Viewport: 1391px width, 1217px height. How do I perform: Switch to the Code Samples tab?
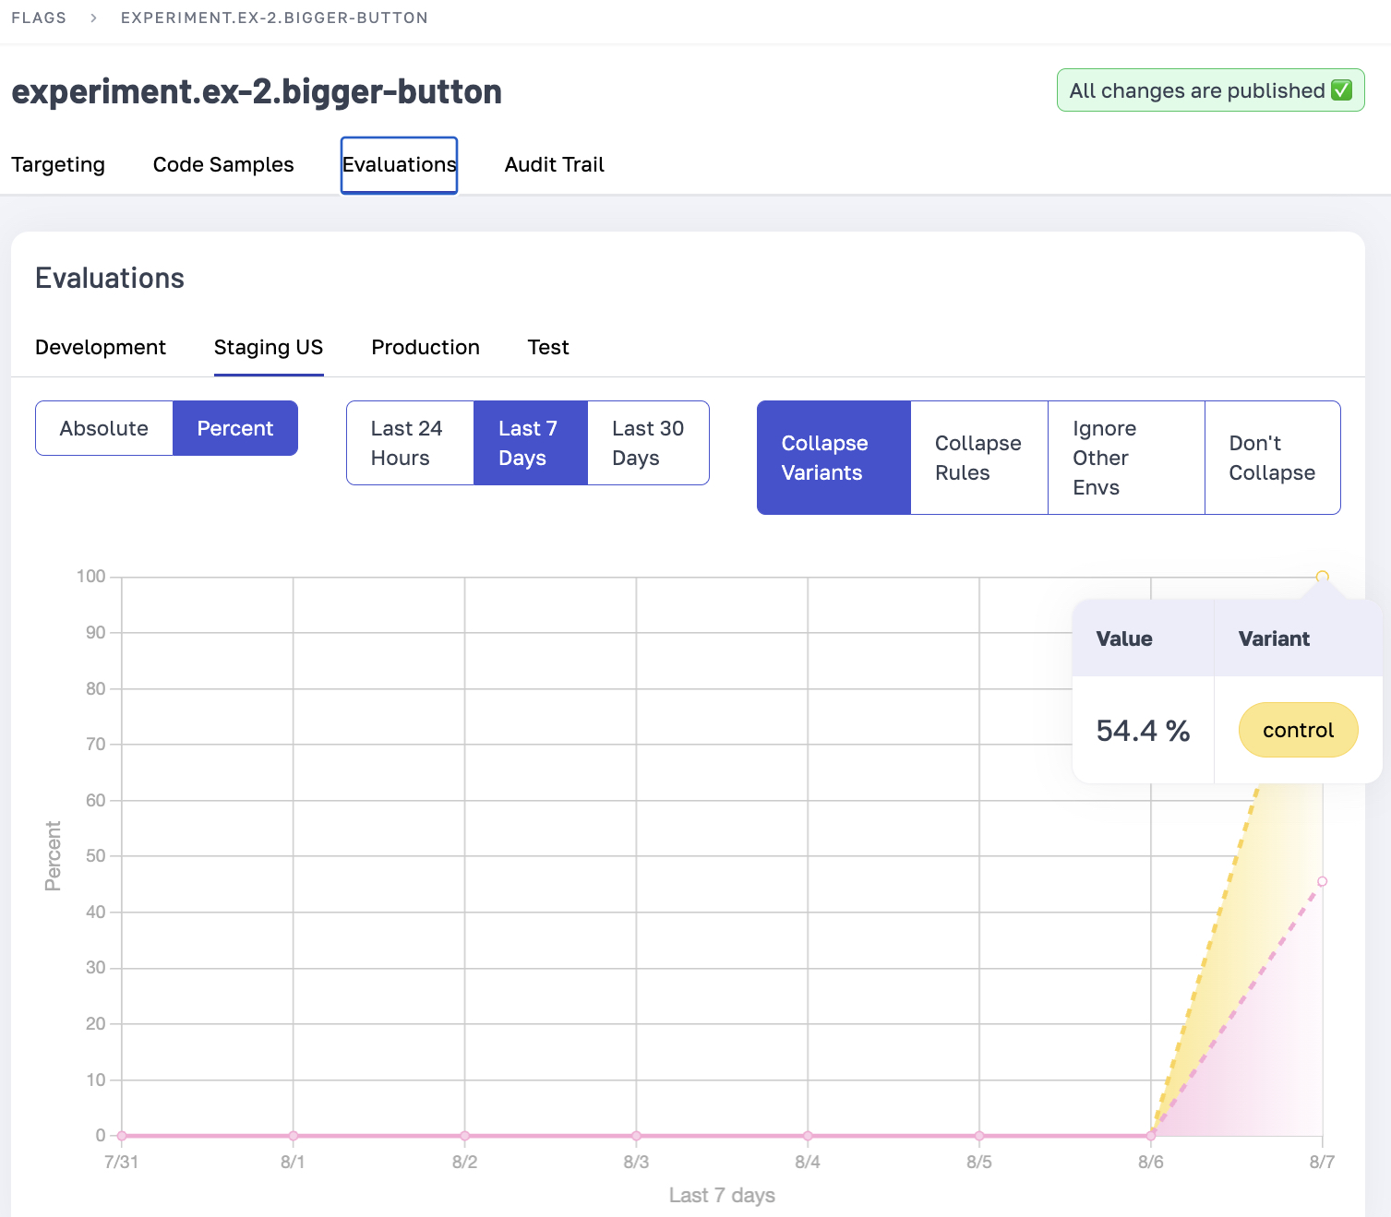pos(223,164)
